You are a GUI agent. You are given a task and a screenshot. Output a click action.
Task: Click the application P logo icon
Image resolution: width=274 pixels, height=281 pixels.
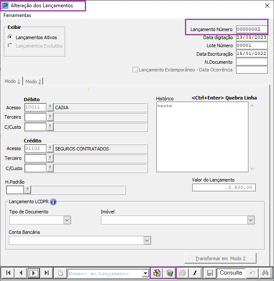tap(5, 6)
